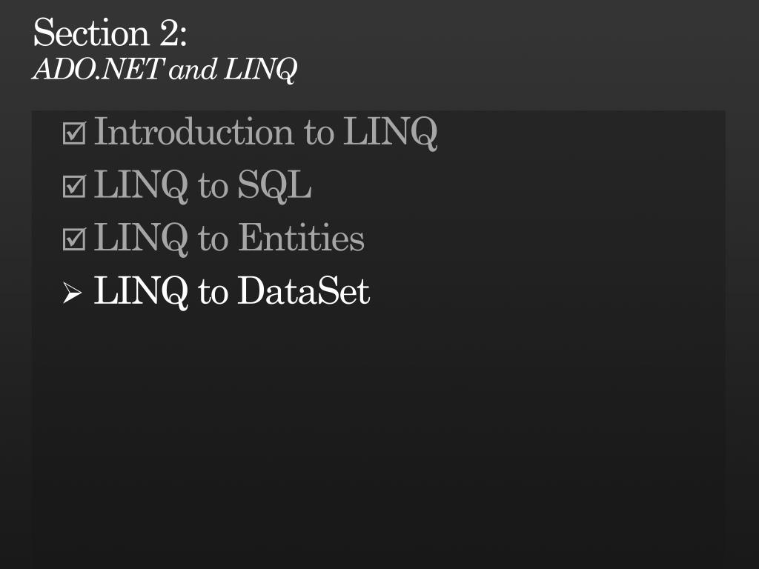Click the arrow bullet before LINQ to DataSet

(72, 293)
